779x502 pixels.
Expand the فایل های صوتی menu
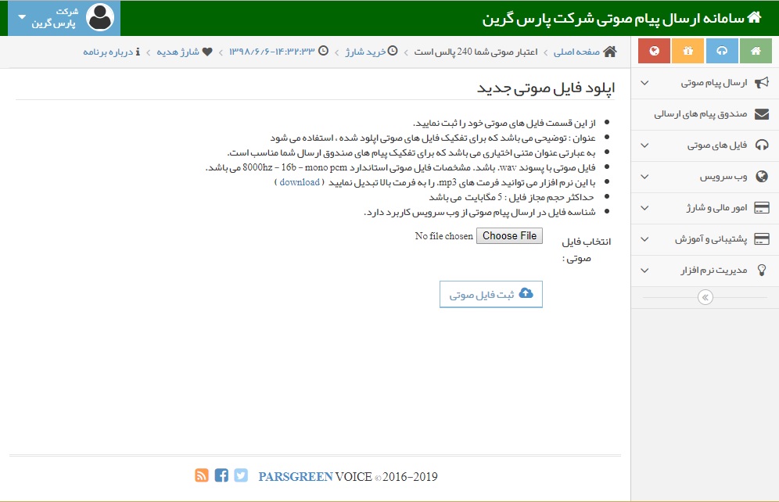705,145
